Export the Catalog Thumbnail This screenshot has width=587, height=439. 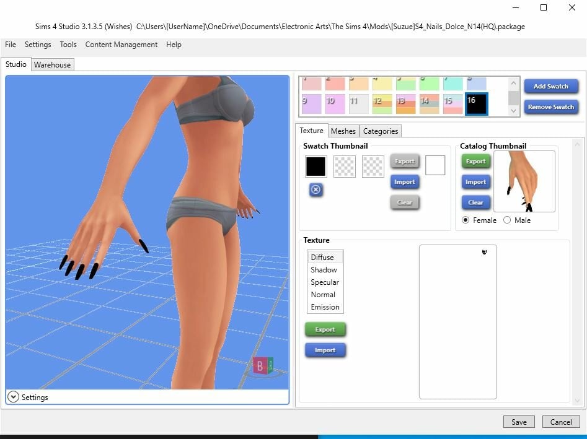475,162
